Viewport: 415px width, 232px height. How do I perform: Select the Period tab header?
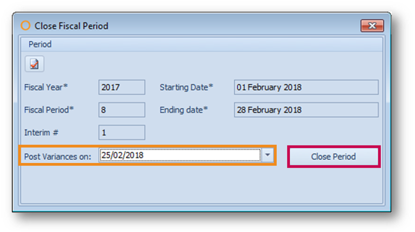pos(40,44)
